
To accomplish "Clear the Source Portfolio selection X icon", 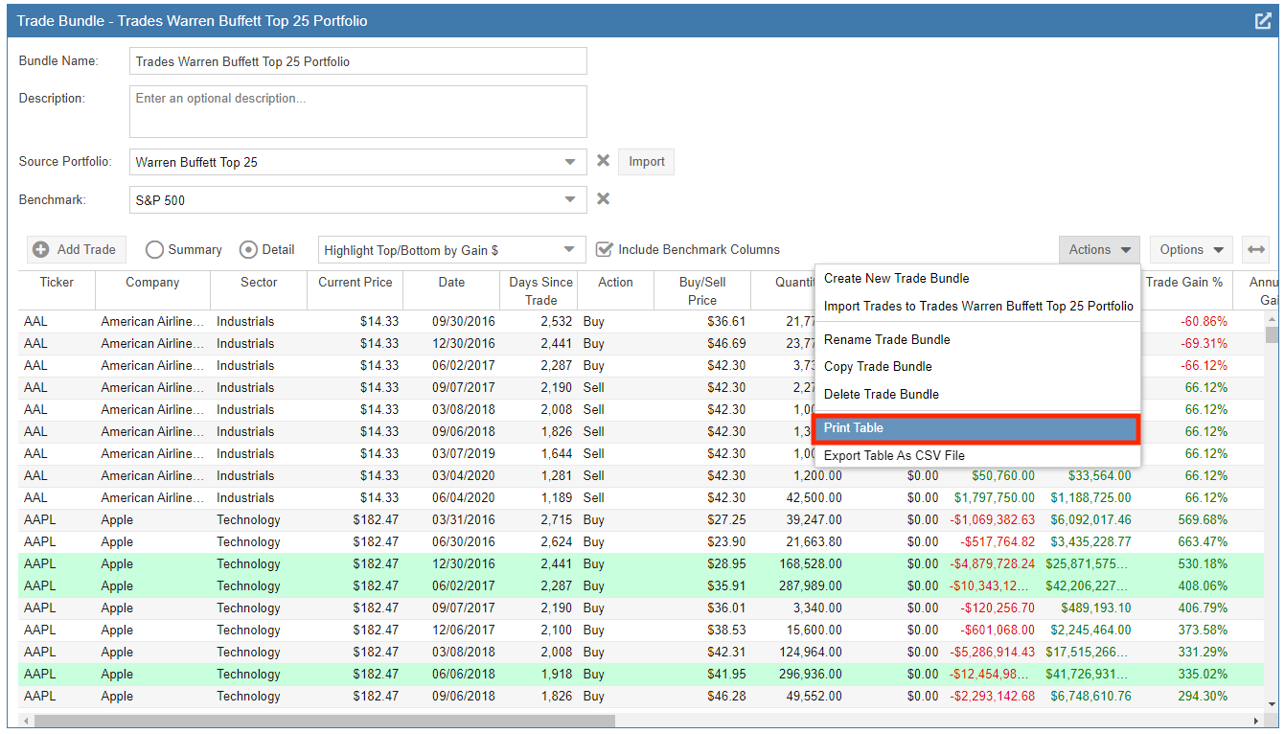I will (x=603, y=161).
